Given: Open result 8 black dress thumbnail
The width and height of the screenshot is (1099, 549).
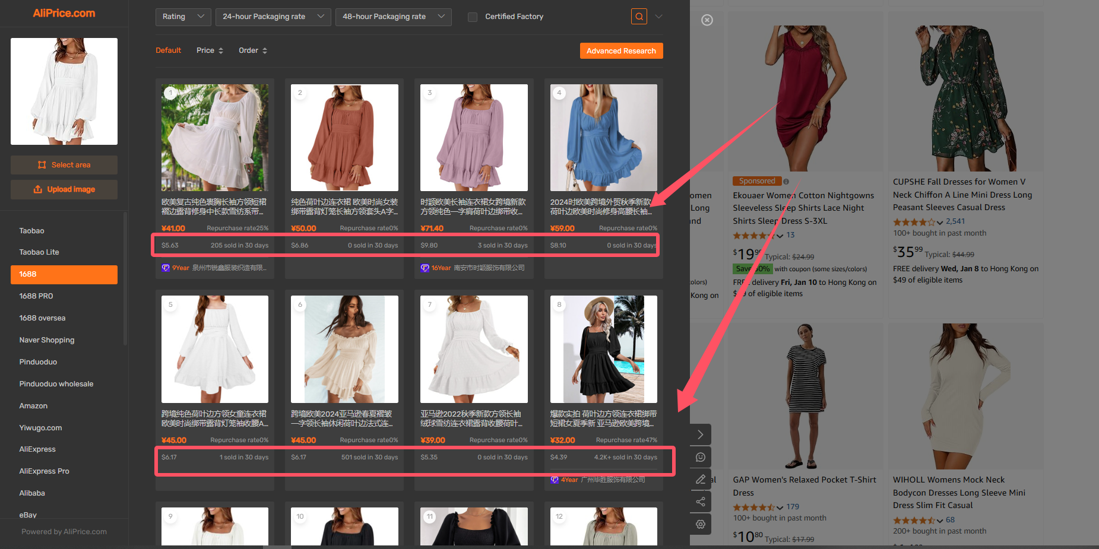Looking at the screenshot, I should [604, 350].
